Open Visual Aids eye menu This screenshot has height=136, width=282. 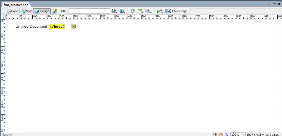click(x=148, y=11)
